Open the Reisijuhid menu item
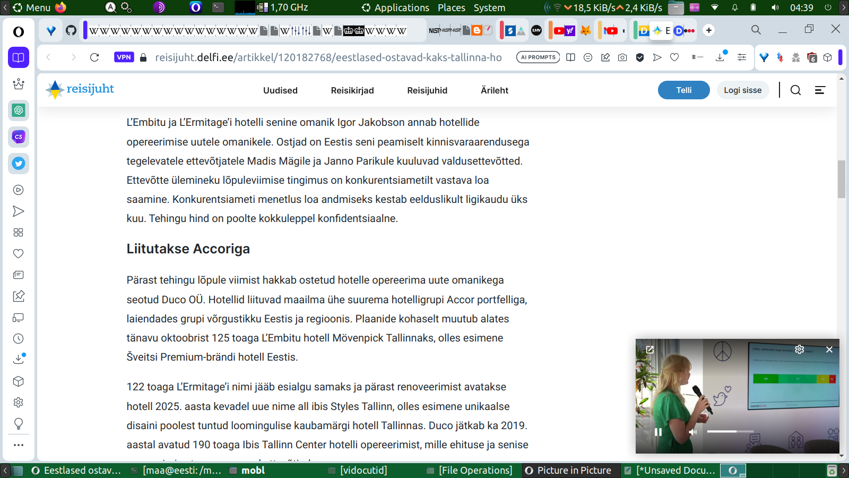The width and height of the screenshot is (849, 478). click(427, 90)
